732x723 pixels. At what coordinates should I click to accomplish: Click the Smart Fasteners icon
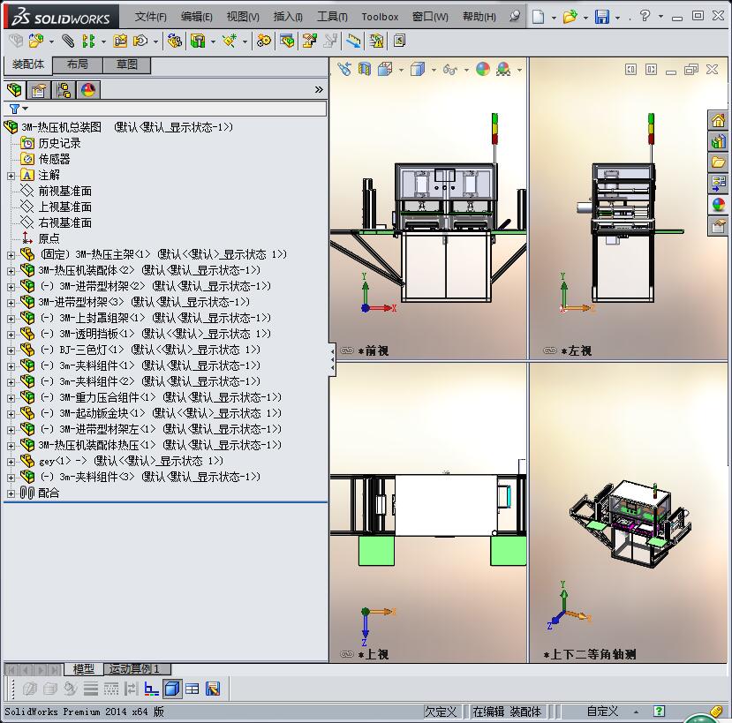(x=120, y=41)
